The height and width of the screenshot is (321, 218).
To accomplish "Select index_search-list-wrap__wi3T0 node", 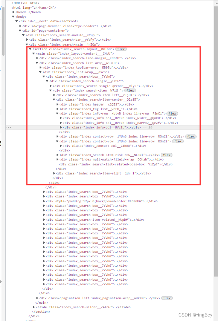I will tap(79, 63).
